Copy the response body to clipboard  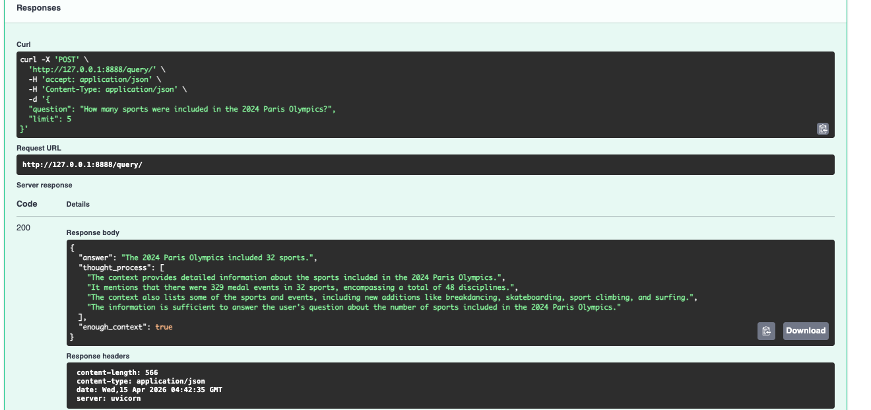766,331
